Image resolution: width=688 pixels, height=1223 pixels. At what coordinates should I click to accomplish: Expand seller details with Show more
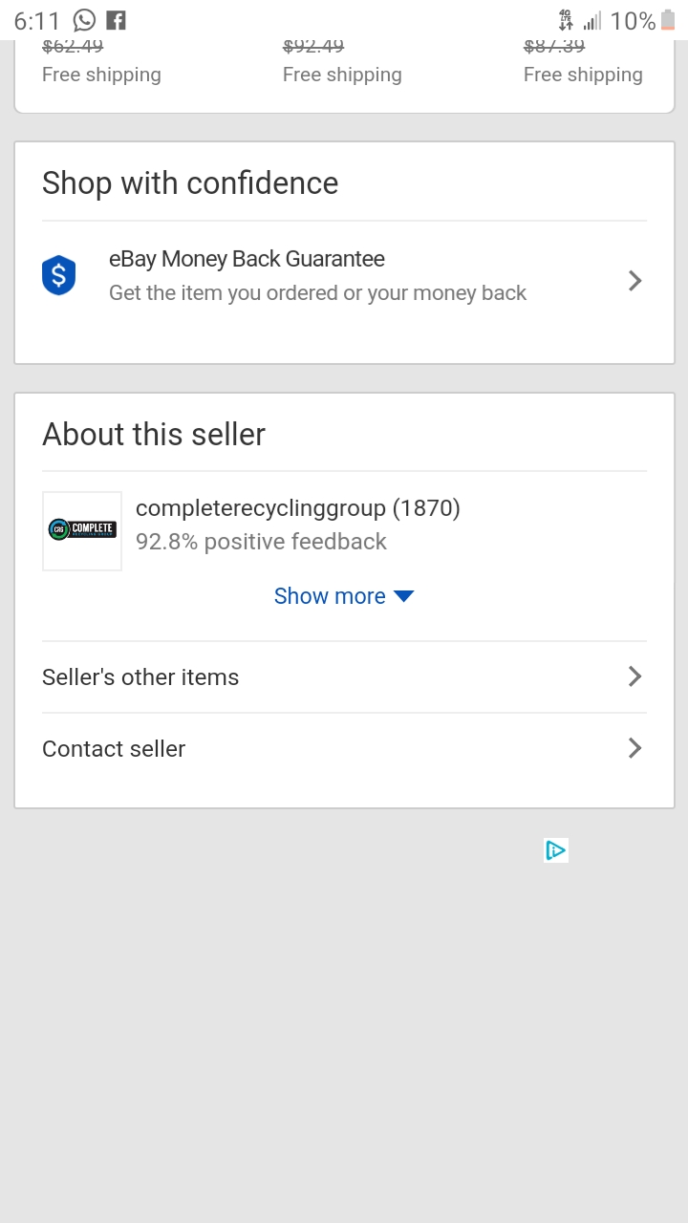pos(330,596)
